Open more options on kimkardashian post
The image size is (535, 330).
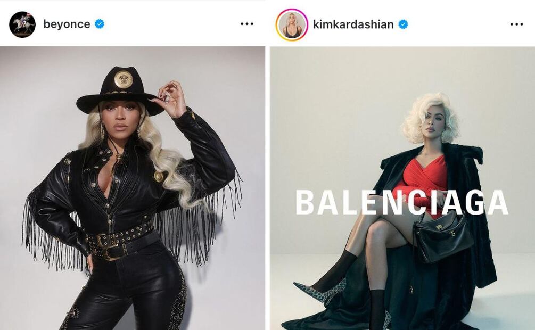coord(516,24)
